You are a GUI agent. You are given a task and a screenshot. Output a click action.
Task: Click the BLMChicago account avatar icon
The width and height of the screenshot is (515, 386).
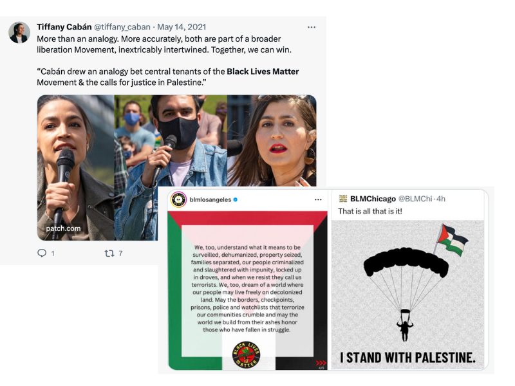(x=342, y=199)
